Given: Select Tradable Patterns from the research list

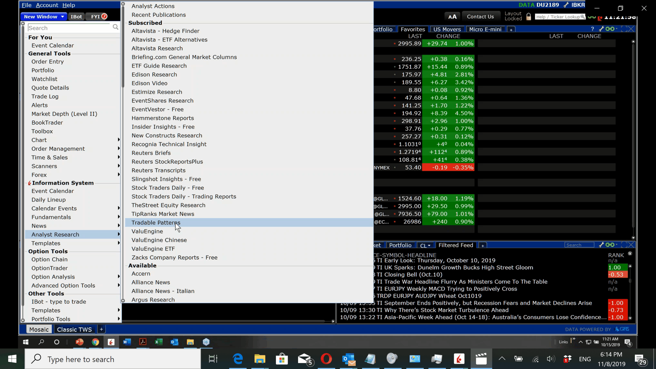Looking at the screenshot, I should pos(156,222).
